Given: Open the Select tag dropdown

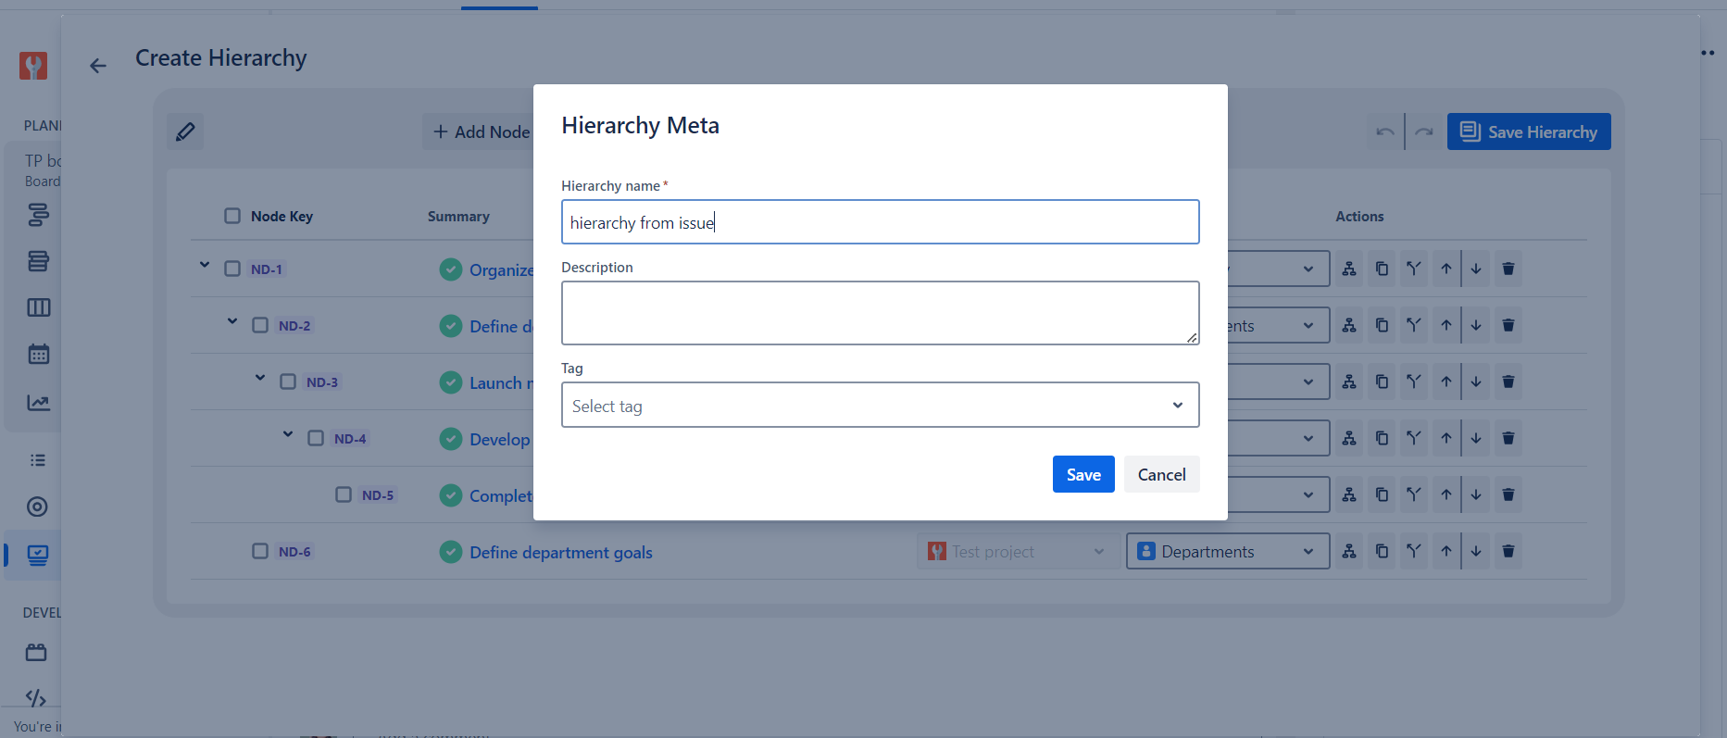Looking at the screenshot, I should point(880,406).
